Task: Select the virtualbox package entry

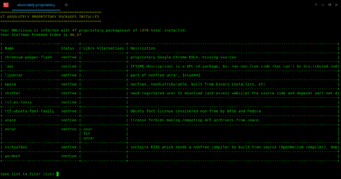Action: coord(16,147)
